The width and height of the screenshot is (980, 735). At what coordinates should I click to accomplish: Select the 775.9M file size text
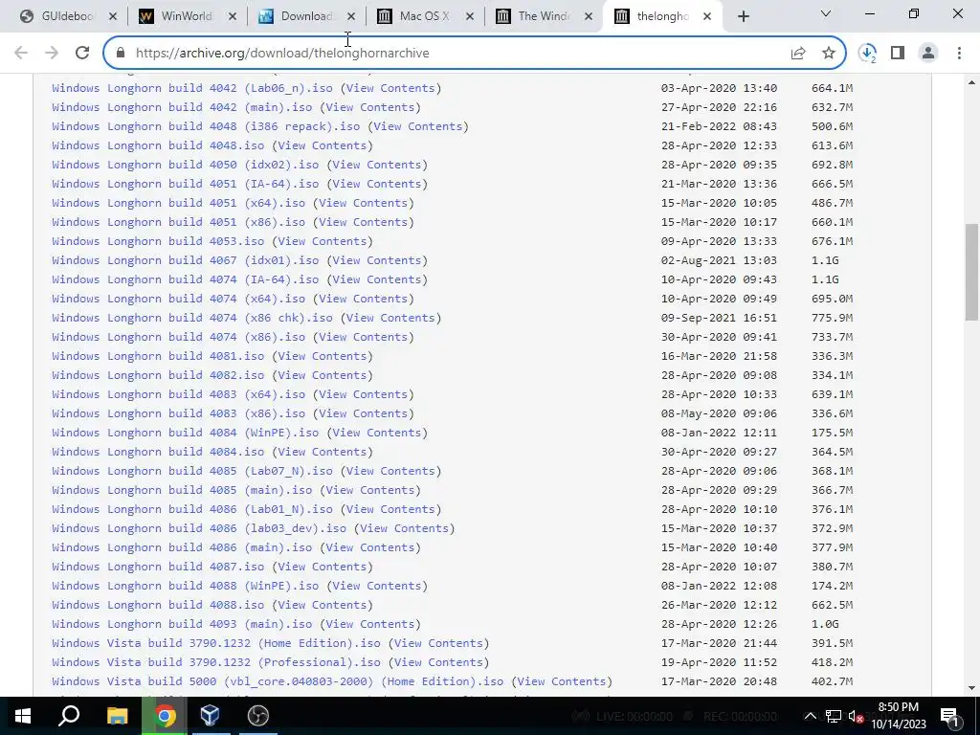[832, 318]
